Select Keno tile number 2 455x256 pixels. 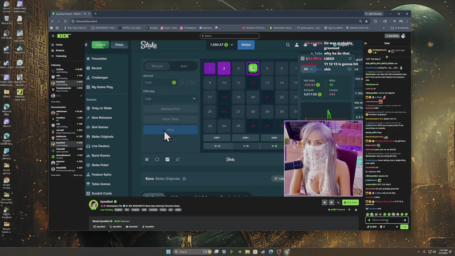pyautogui.click(x=224, y=69)
